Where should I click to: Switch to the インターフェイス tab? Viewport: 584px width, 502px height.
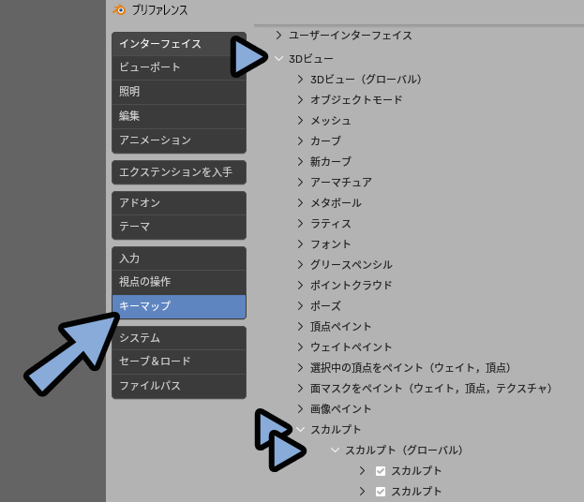point(178,44)
